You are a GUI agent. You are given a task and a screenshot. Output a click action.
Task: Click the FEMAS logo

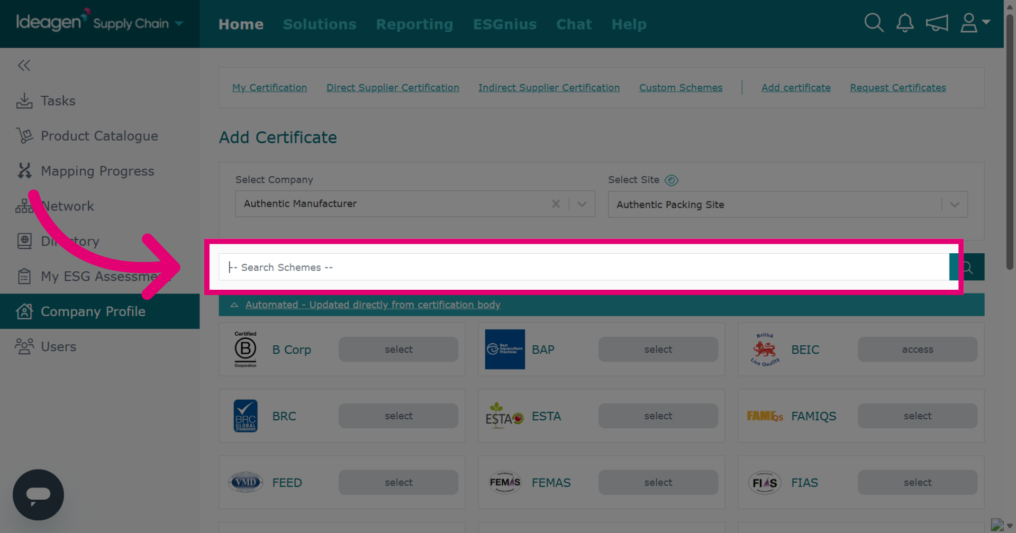tap(505, 482)
